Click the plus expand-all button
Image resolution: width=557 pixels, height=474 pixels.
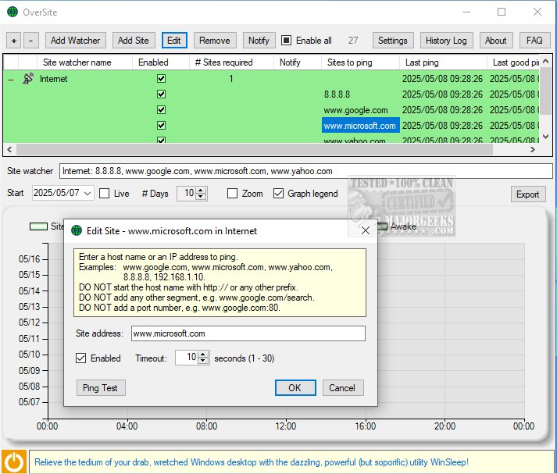tap(14, 41)
